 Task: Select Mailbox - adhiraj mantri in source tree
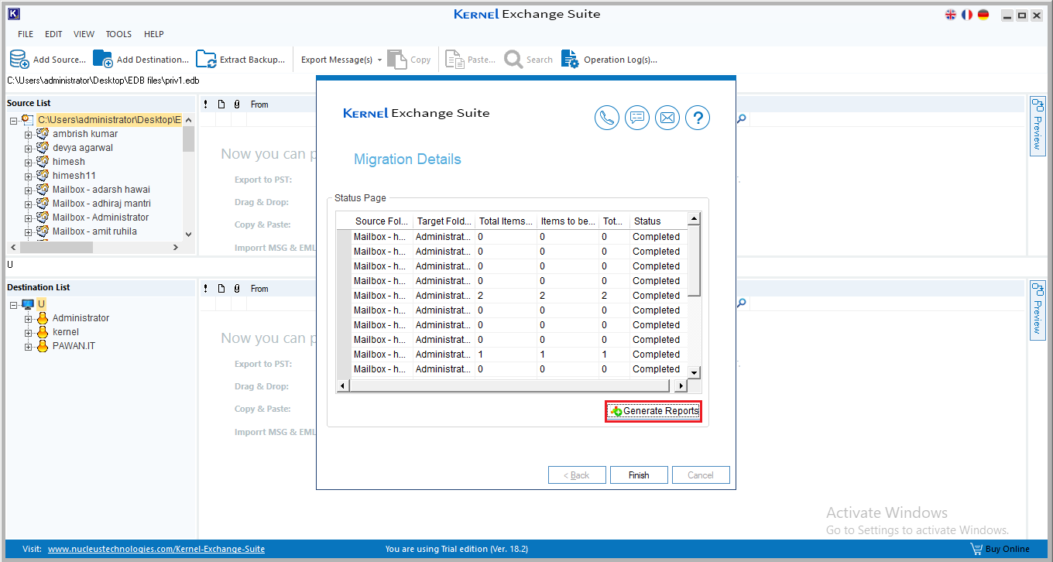(101, 204)
